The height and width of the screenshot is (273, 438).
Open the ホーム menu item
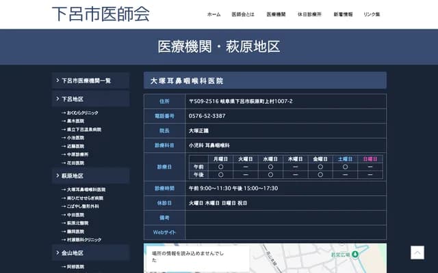(x=214, y=14)
